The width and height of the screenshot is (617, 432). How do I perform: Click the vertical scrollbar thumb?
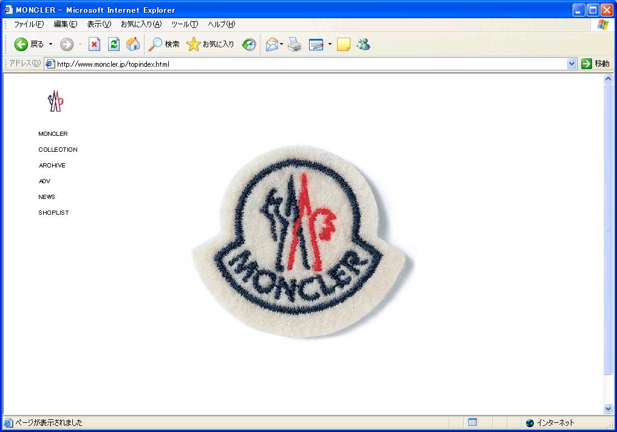coord(608,229)
